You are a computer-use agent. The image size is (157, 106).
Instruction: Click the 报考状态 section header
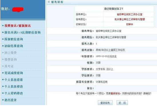click(x=57, y=2)
